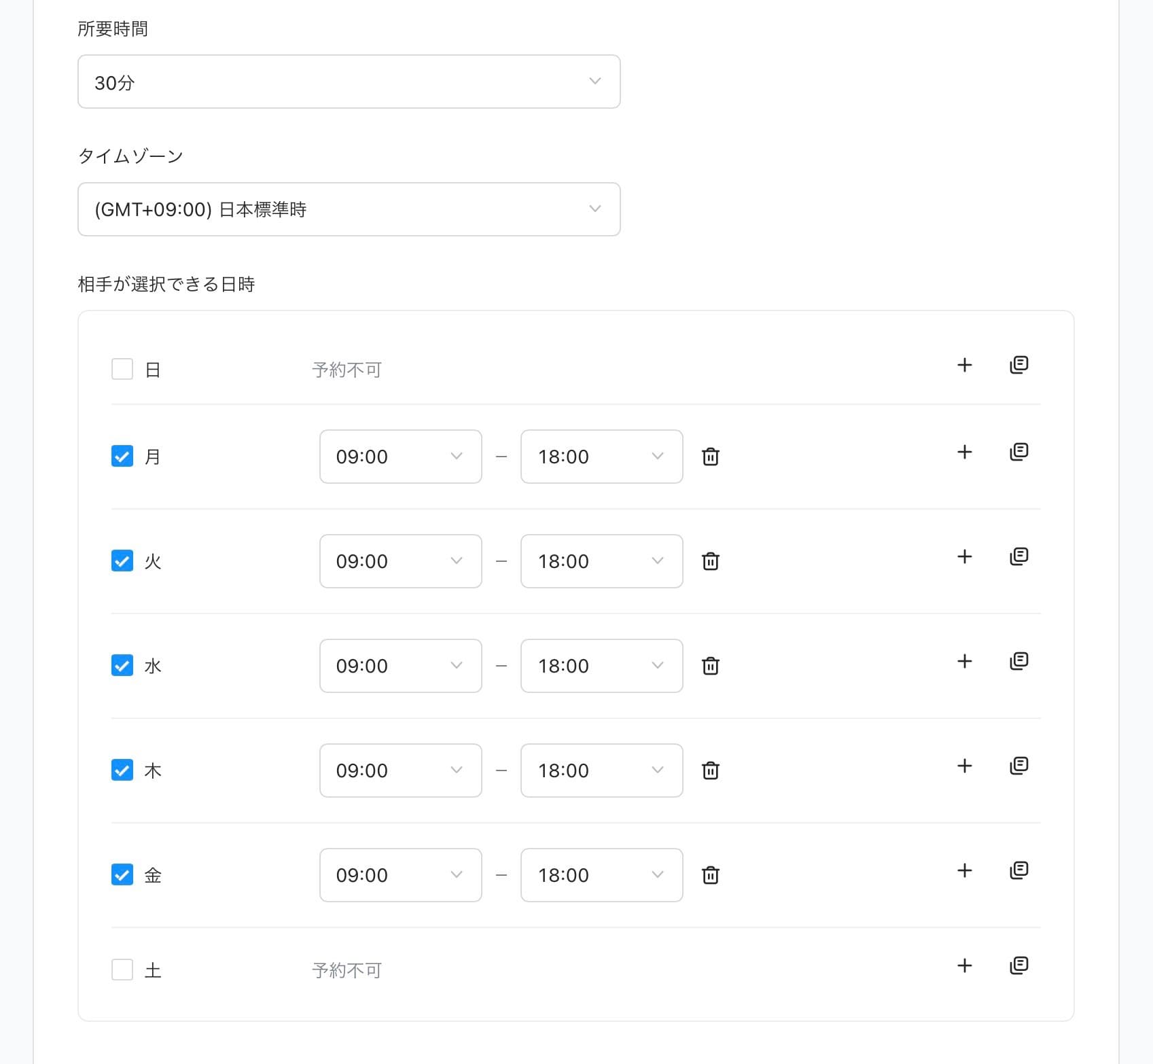Add another time slot for Saturday (土)
Screen dimensions: 1153x1064
(964, 965)
